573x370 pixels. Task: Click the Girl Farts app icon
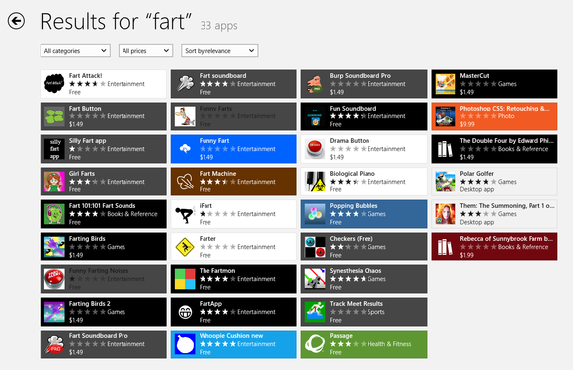(54, 182)
